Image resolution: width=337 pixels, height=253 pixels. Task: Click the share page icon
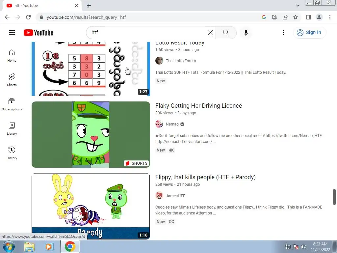[x=285, y=17]
